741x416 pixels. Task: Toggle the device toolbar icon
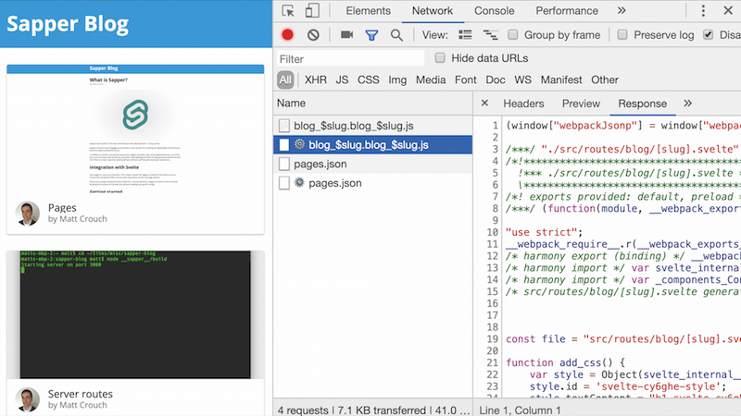312,10
